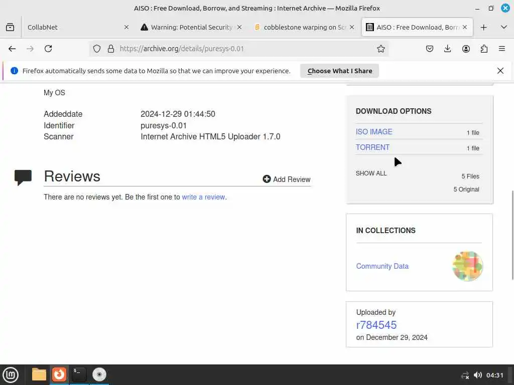
Task: Open the ISO IMAGE download link
Action: 374,132
